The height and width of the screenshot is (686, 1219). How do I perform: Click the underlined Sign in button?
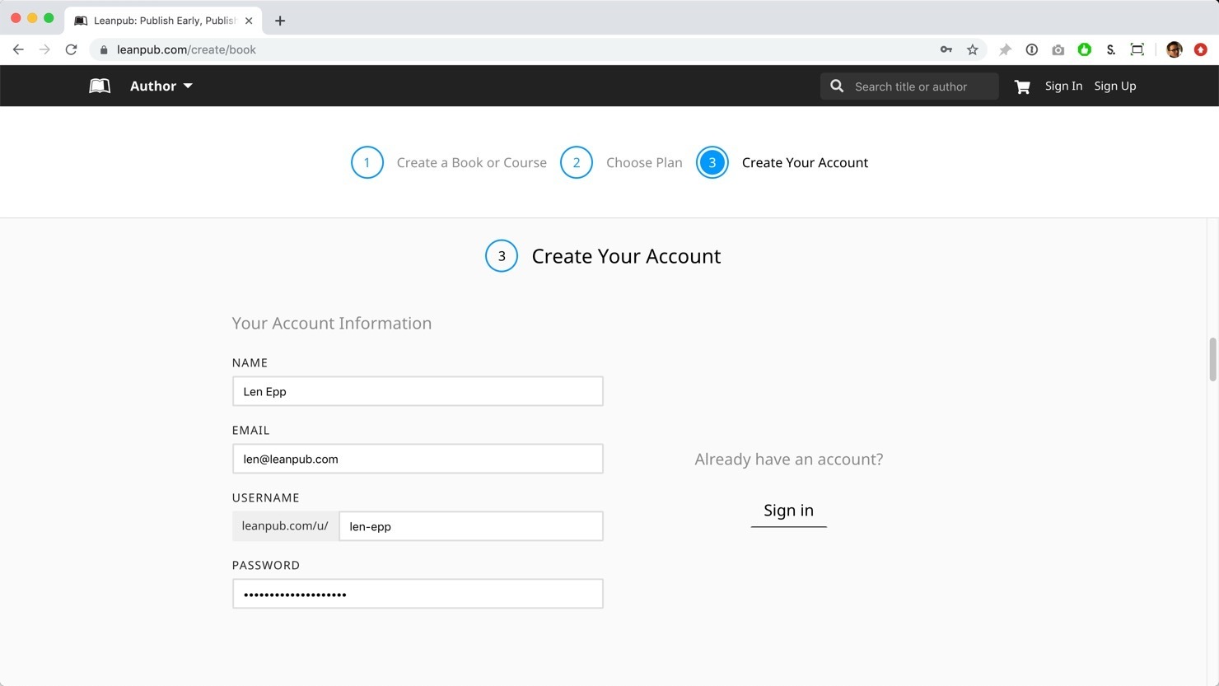point(788,511)
